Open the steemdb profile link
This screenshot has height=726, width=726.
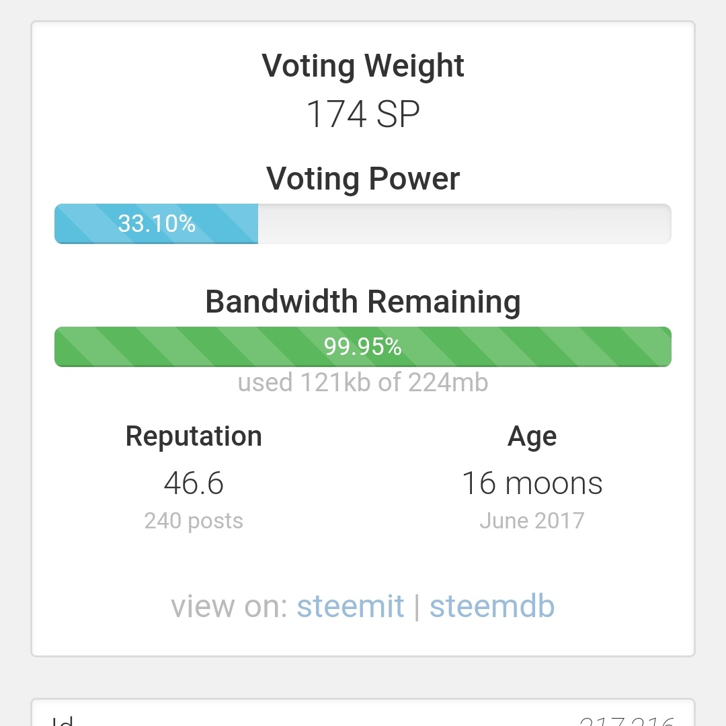[491, 606]
